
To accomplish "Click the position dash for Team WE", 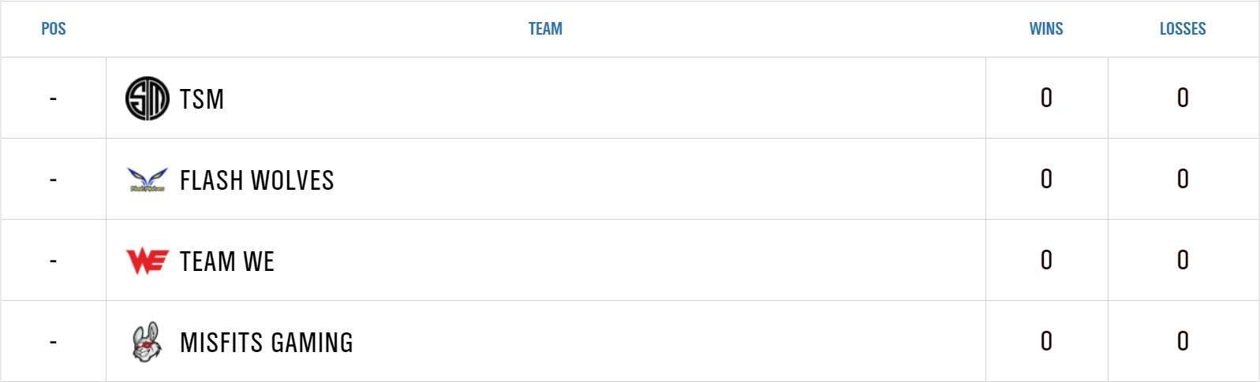I will click(x=53, y=261).
